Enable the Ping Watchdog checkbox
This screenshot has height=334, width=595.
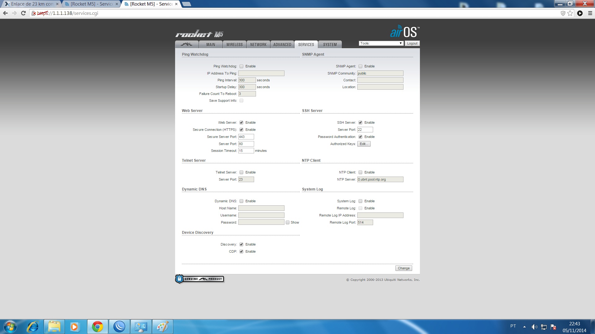(x=241, y=66)
